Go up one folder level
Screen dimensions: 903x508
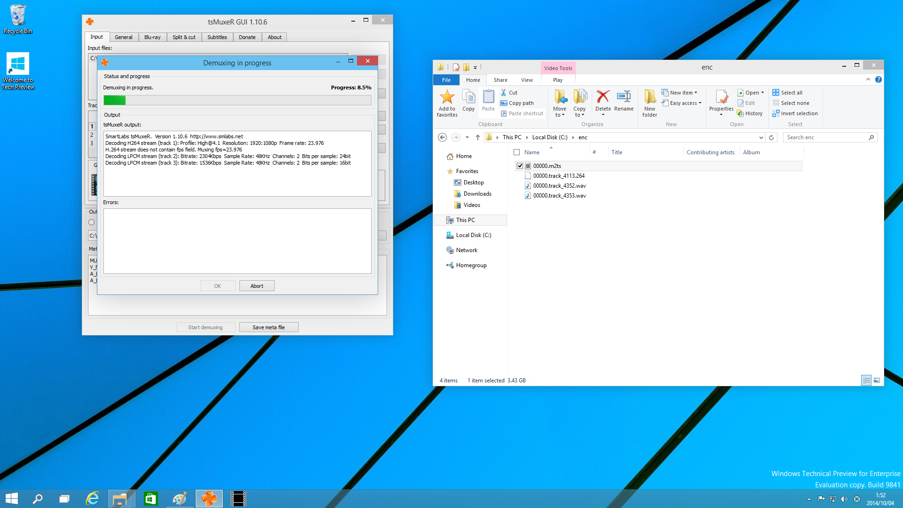click(478, 137)
